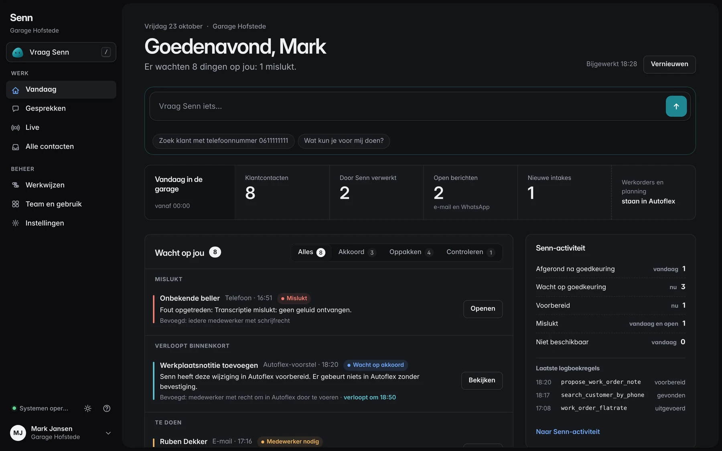Click the search_customer_by_phone log entry

(x=610, y=395)
